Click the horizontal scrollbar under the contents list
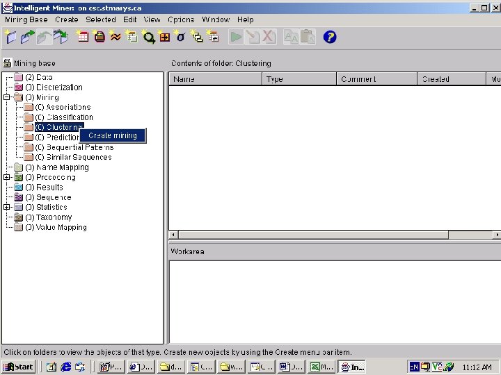This screenshot has height=375, width=501. point(335,235)
